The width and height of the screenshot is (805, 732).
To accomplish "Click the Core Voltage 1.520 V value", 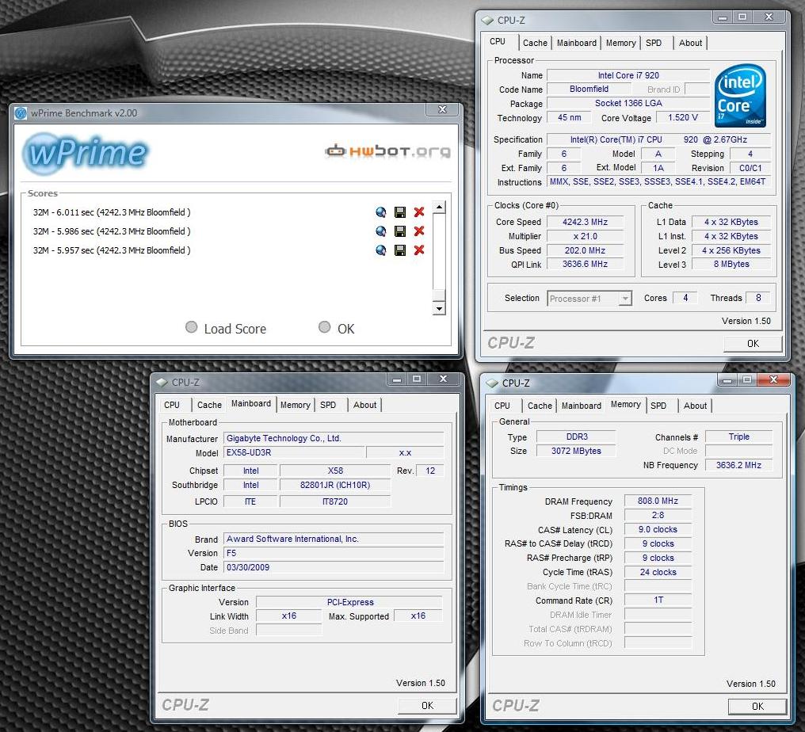I will click(x=683, y=117).
